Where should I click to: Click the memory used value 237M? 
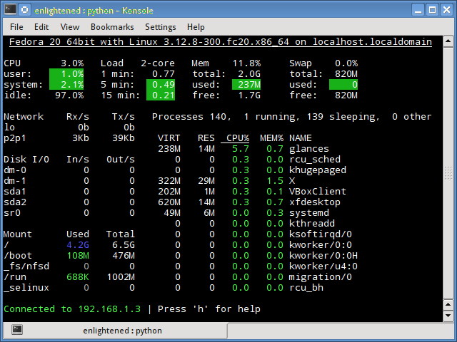[x=246, y=85]
